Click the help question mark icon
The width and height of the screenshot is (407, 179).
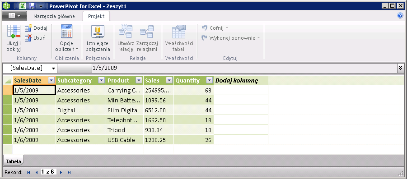point(400,15)
